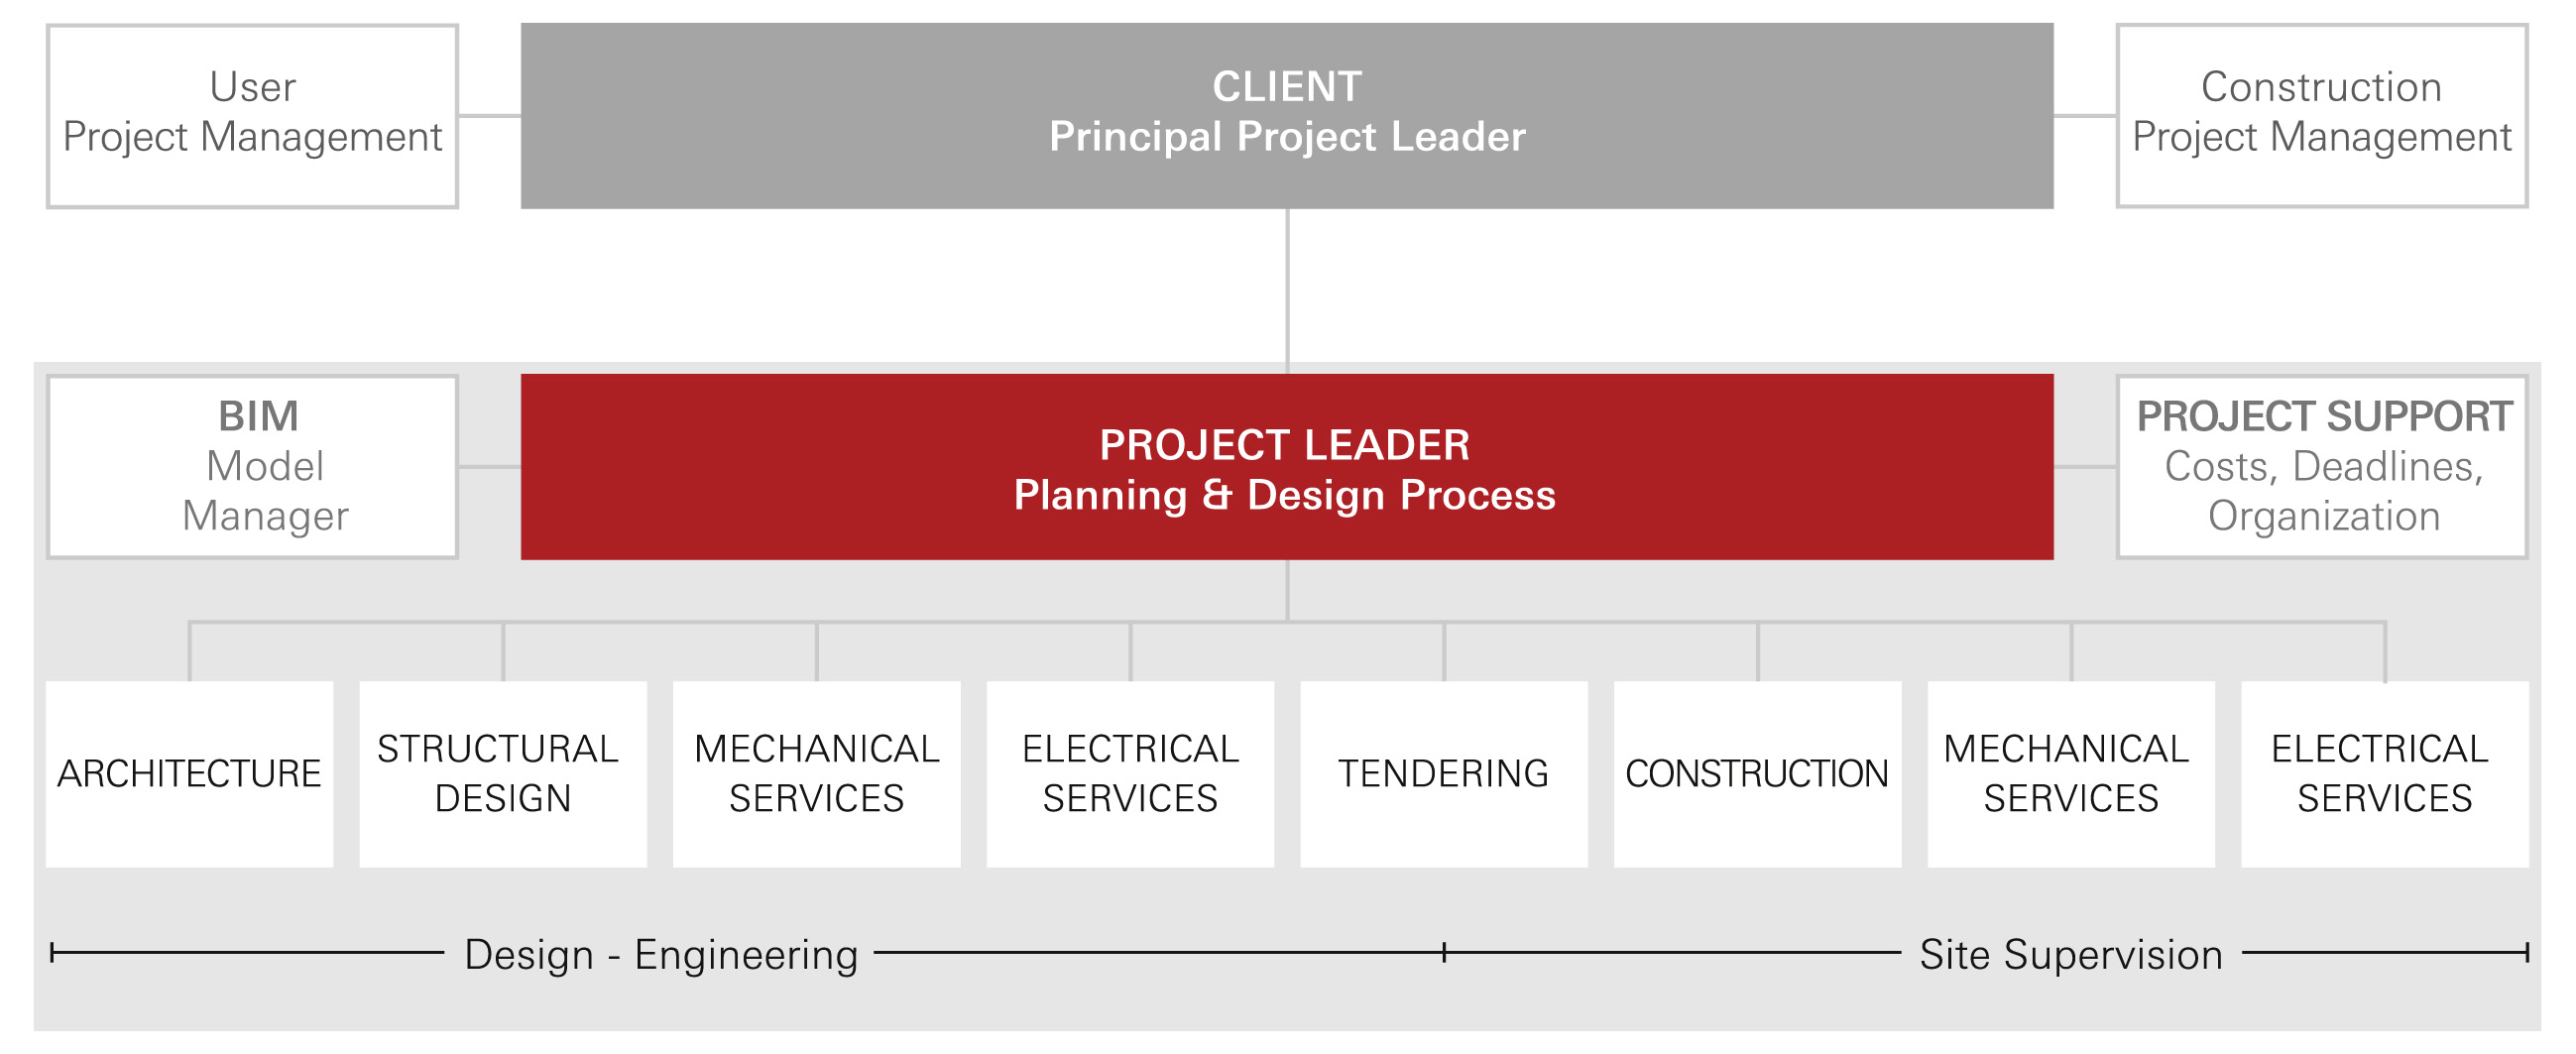This screenshot has width=2576, height=1054.
Task: Click the connector line between CLIENT and PROJECT LEADER
Action: tap(1287, 292)
